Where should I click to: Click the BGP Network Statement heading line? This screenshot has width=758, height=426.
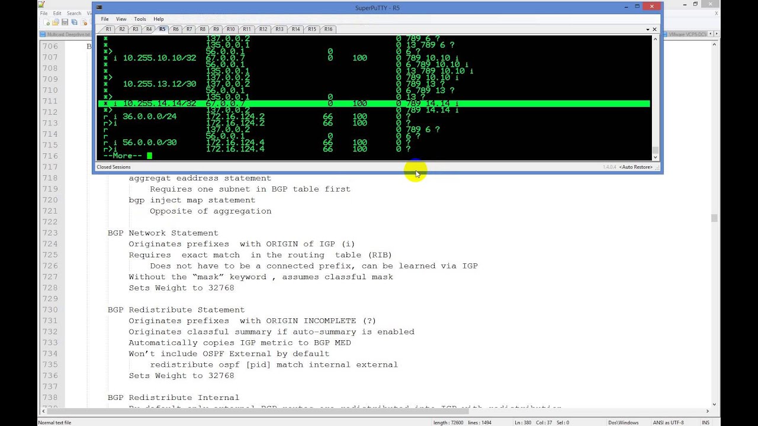(x=163, y=233)
